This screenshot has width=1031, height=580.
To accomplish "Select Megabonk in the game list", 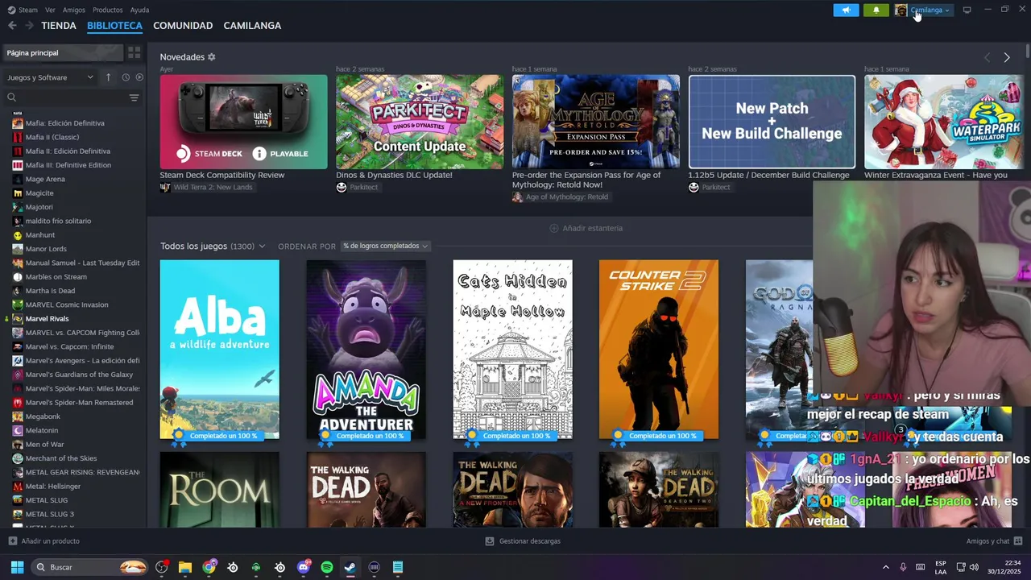I will pyautogui.click(x=43, y=416).
